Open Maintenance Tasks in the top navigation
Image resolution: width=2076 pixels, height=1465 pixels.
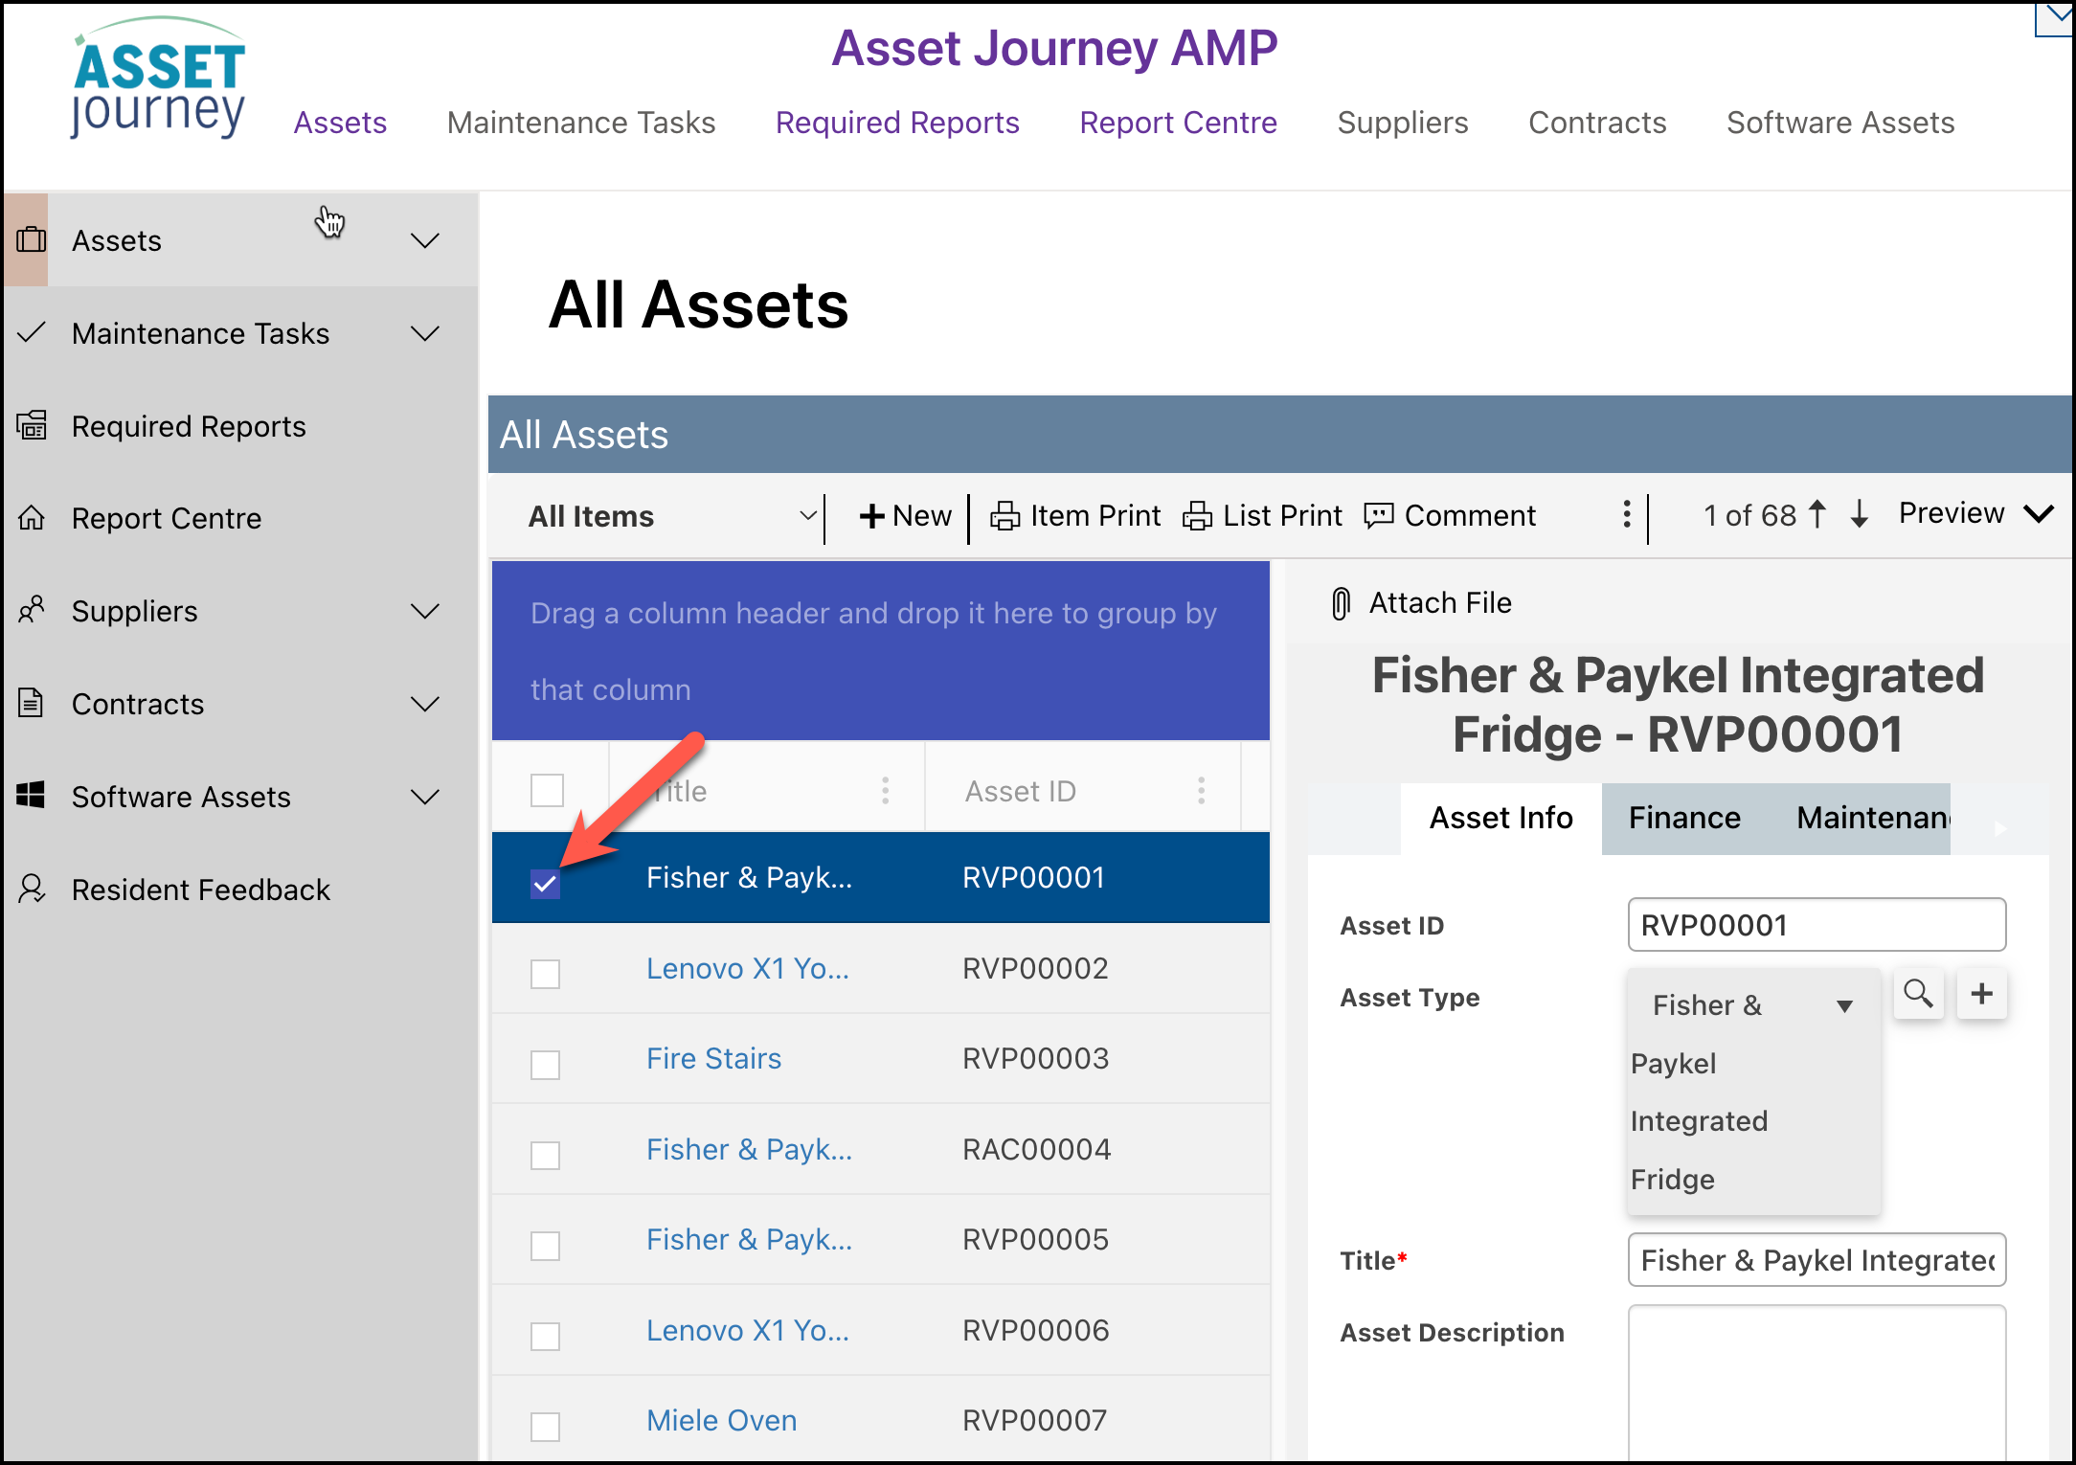(581, 123)
